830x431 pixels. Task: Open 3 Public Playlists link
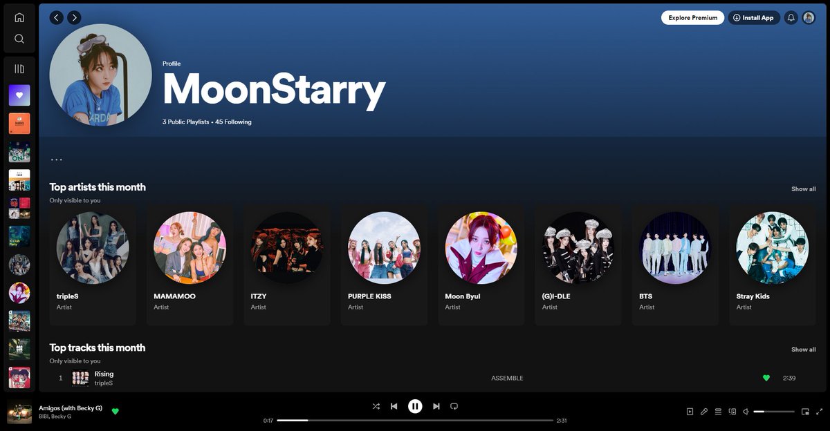point(185,122)
